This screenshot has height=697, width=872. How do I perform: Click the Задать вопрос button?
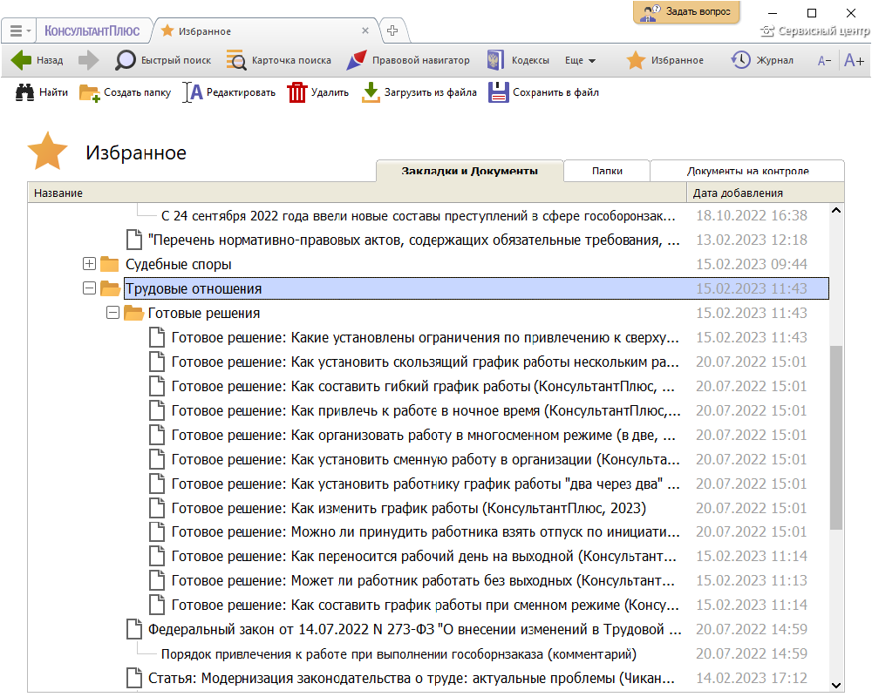686,11
